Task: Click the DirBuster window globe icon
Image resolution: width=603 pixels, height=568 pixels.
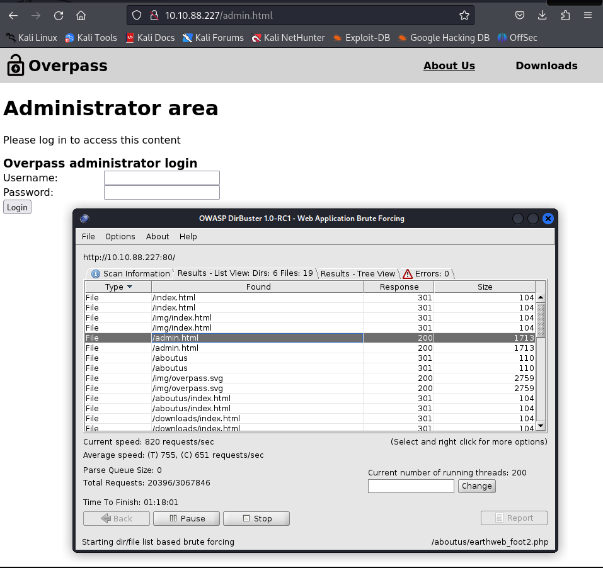Action: pyautogui.click(x=84, y=219)
